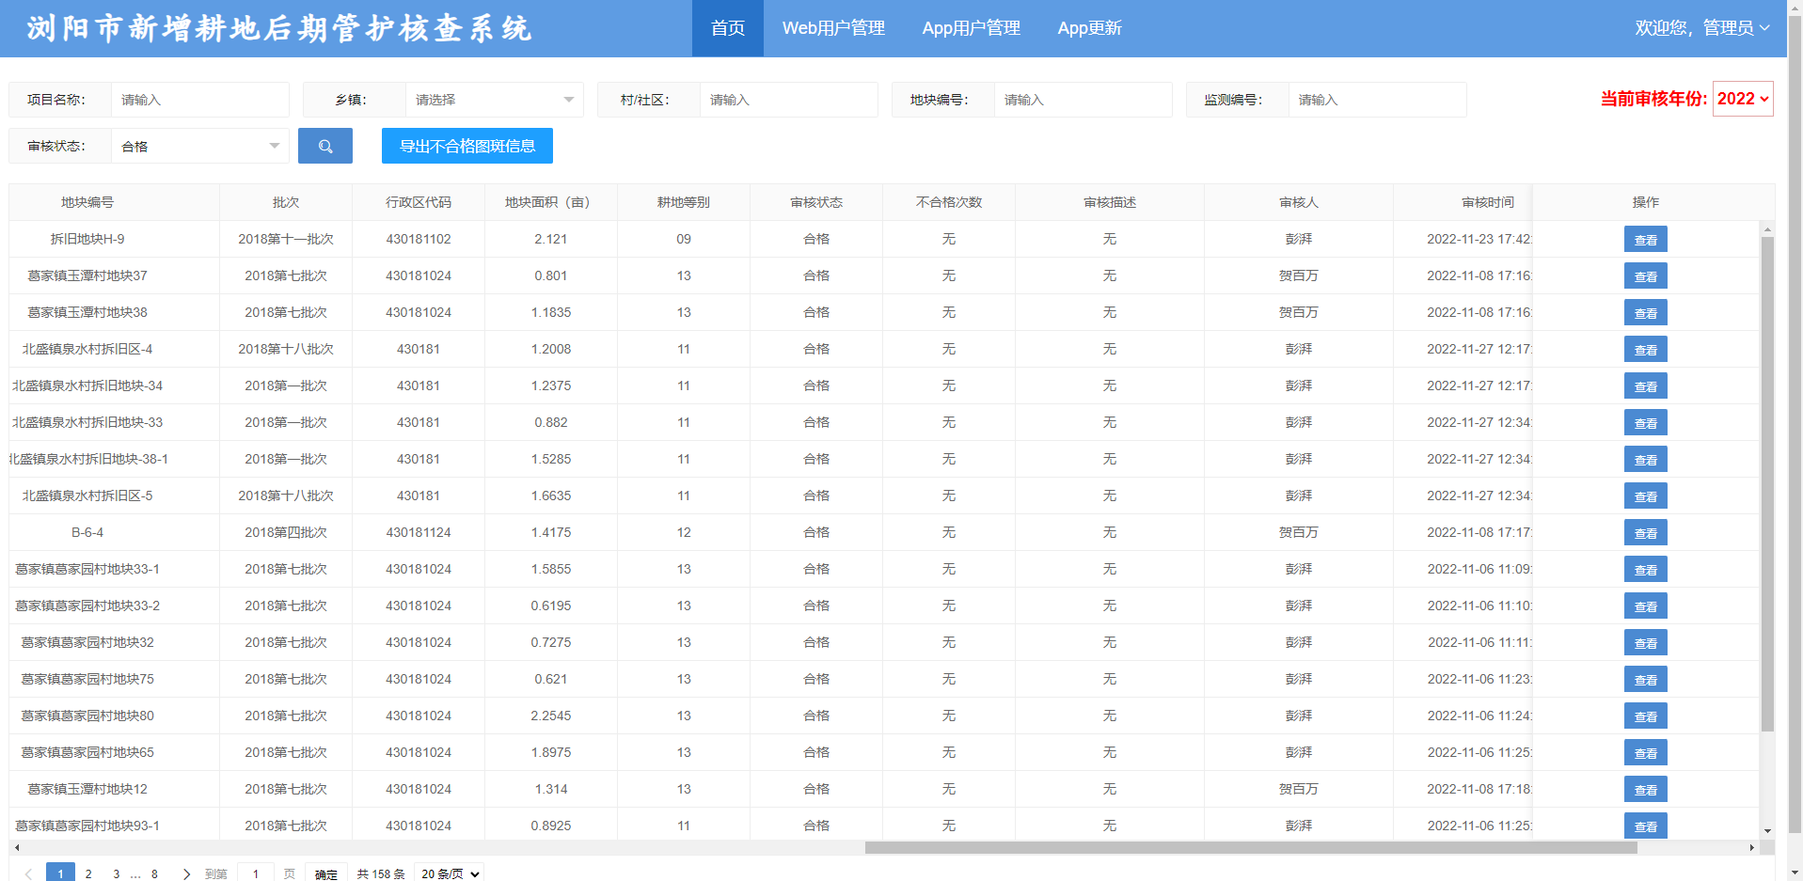Click 查看 for 北盛镇泉水村拆旧地块-33
This screenshot has width=1803, height=881.
point(1646,423)
